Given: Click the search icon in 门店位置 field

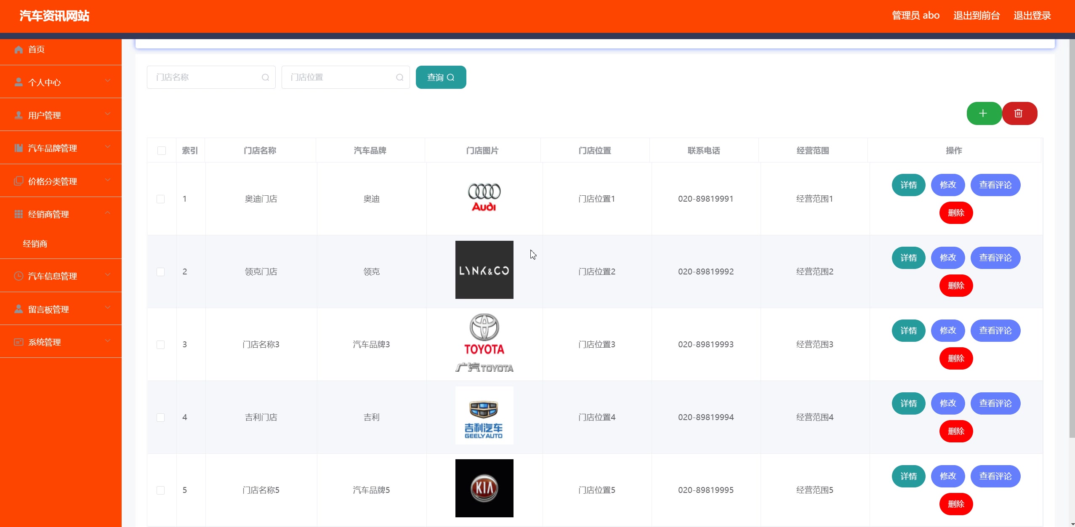Looking at the screenshot, I should point(400,77).
